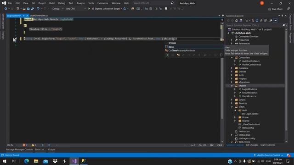Click the Save file toolbar icon

tap(28, 9)
